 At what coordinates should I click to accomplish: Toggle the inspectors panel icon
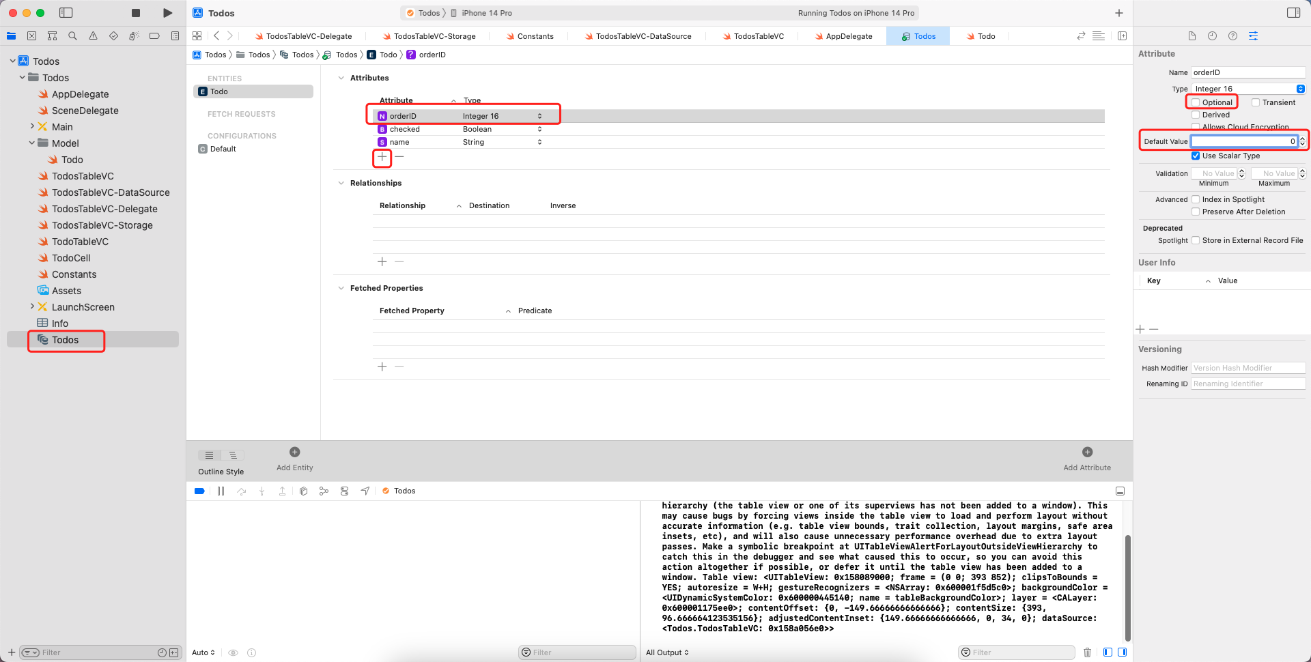click(1293, 13)
